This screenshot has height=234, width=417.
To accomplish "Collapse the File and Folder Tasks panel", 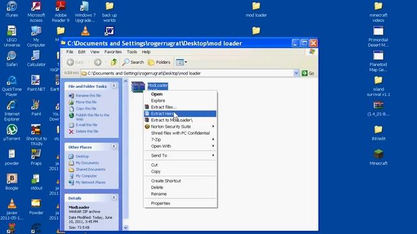I will [113, 86].
